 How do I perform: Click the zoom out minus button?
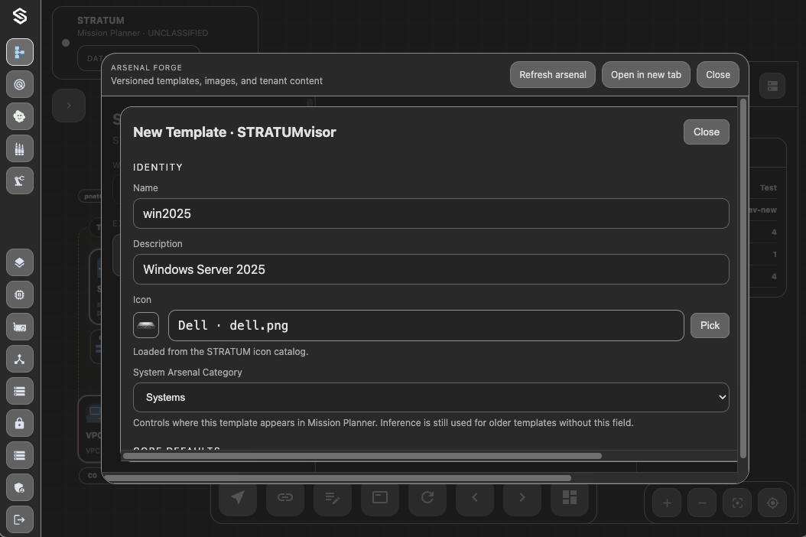pos(702,503)
